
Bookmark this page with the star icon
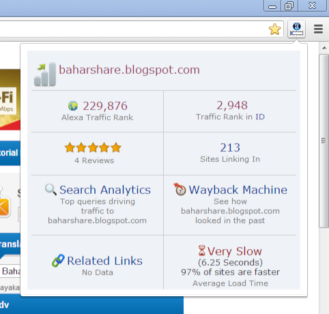pyautogui.click(x=274, y=29)
